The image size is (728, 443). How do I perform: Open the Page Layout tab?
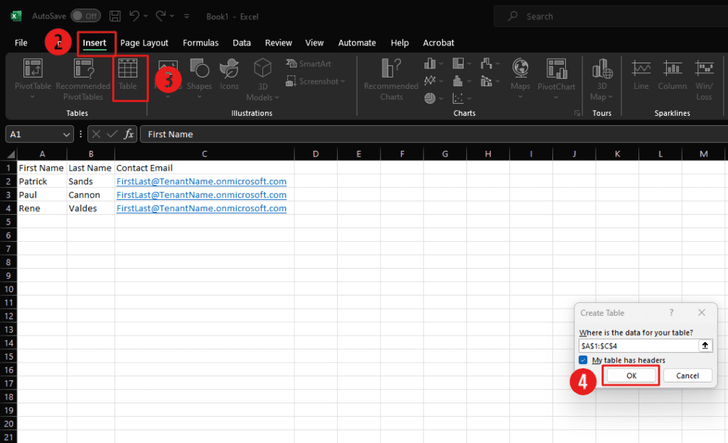[144, 43]
